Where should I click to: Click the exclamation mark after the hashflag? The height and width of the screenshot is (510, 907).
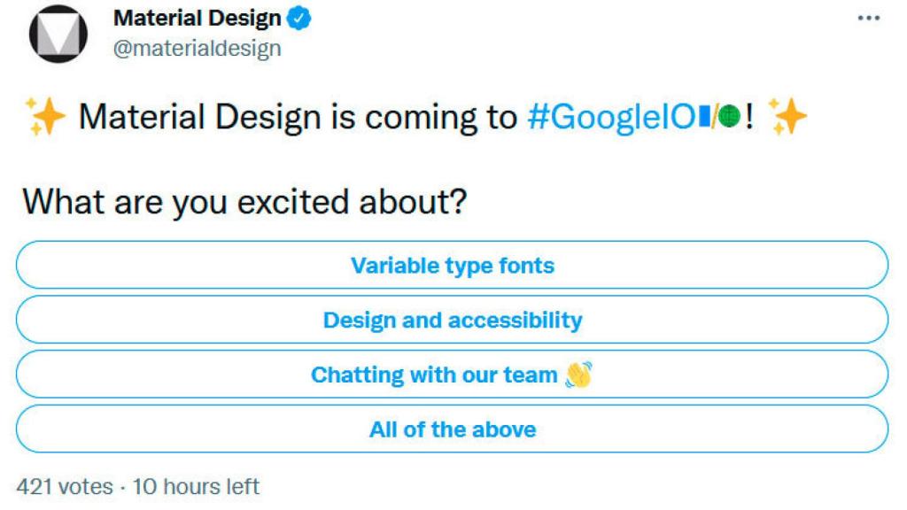[x=749, y=118]
